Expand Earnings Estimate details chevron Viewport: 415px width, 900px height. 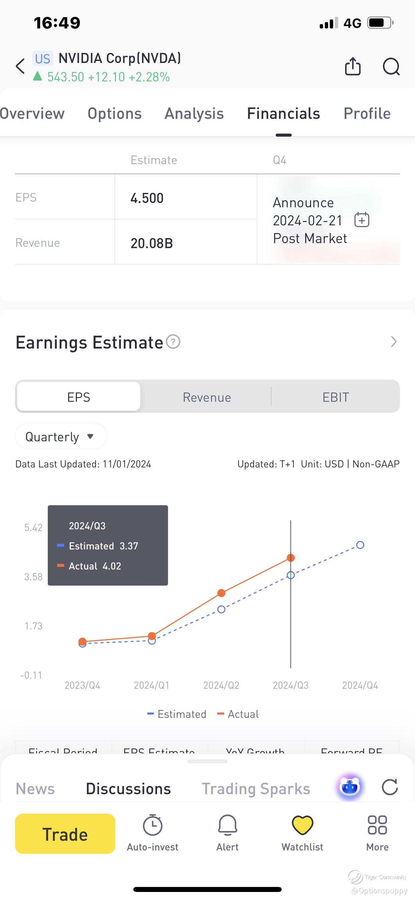pos(393,342)
